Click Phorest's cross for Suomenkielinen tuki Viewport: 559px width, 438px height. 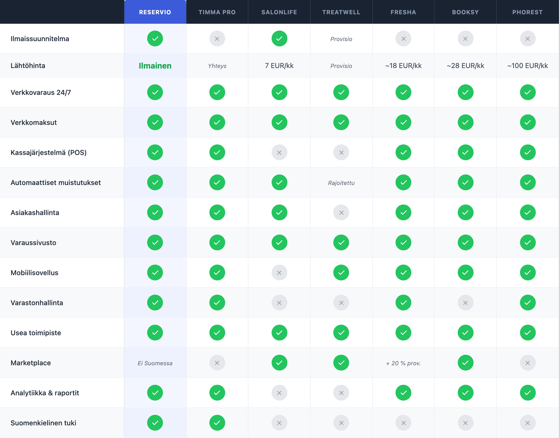click(x=528, y=423)
